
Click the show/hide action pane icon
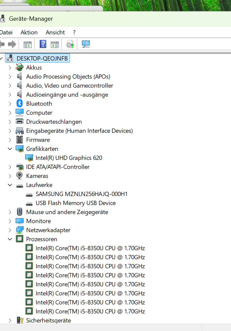(55, 44)
